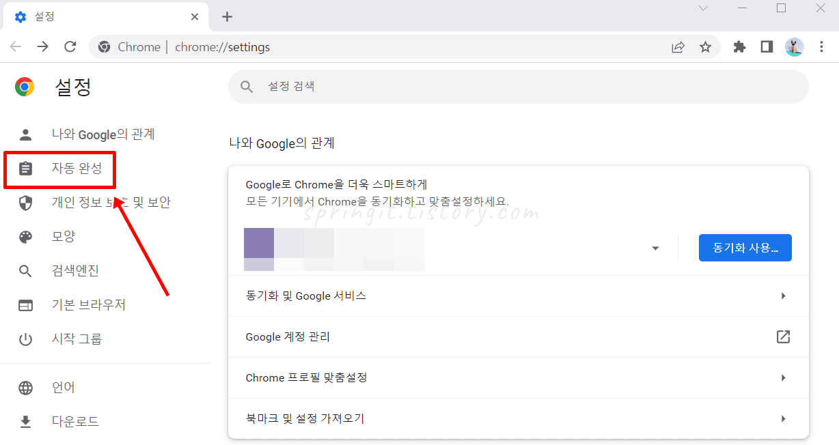This screenshot has width=839, height=445.
Task: Click the share page icon in address bar
Action: [678, 47]
